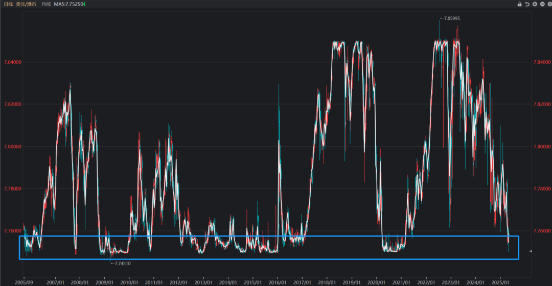This screenshot has height=286, width=552.
Task: Click the left-axis 7.76000 price label
Action: point(13,231)
